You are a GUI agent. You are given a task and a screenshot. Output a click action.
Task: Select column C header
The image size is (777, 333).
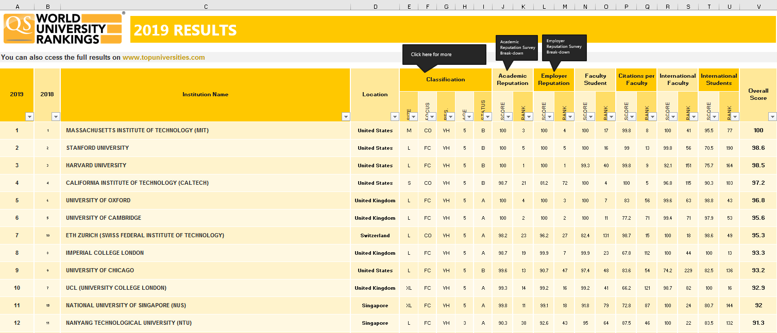(x=206, y=7)
